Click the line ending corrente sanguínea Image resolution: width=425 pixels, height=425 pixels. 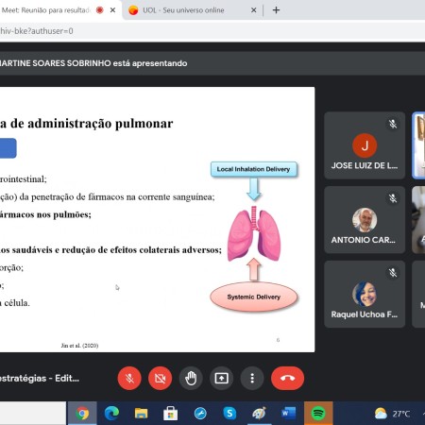pos(108,197)
